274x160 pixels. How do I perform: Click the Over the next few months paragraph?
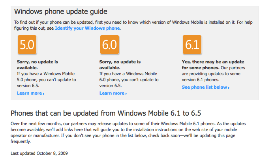tap(128, 133)
